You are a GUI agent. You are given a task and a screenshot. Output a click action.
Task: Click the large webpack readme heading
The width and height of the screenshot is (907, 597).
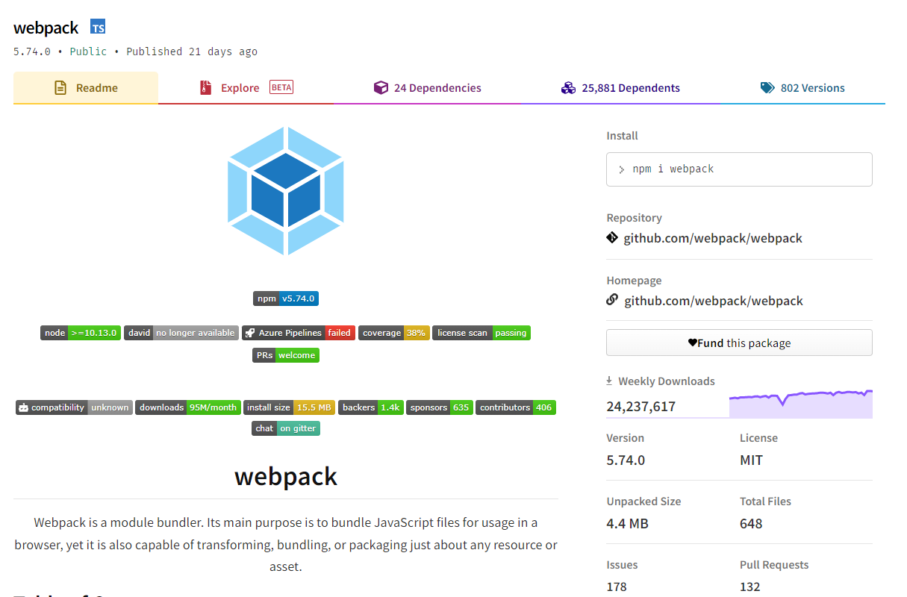click(286, 476)
